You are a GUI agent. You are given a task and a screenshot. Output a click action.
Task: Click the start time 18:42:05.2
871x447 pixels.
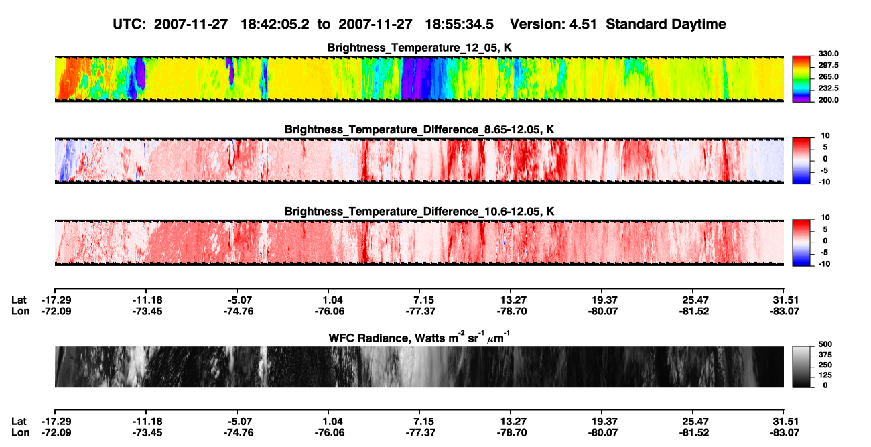click(x=277, y=24)
